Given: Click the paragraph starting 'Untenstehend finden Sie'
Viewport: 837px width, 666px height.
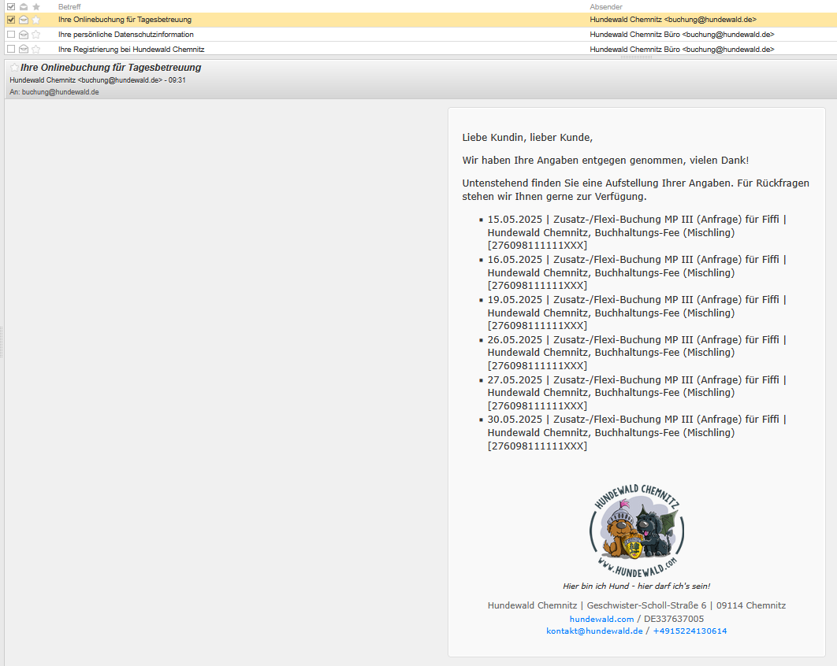Looking at the screenshot, I should [x=636, y=190].
